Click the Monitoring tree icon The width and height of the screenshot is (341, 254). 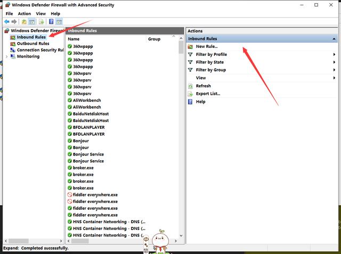click(13, 56)
